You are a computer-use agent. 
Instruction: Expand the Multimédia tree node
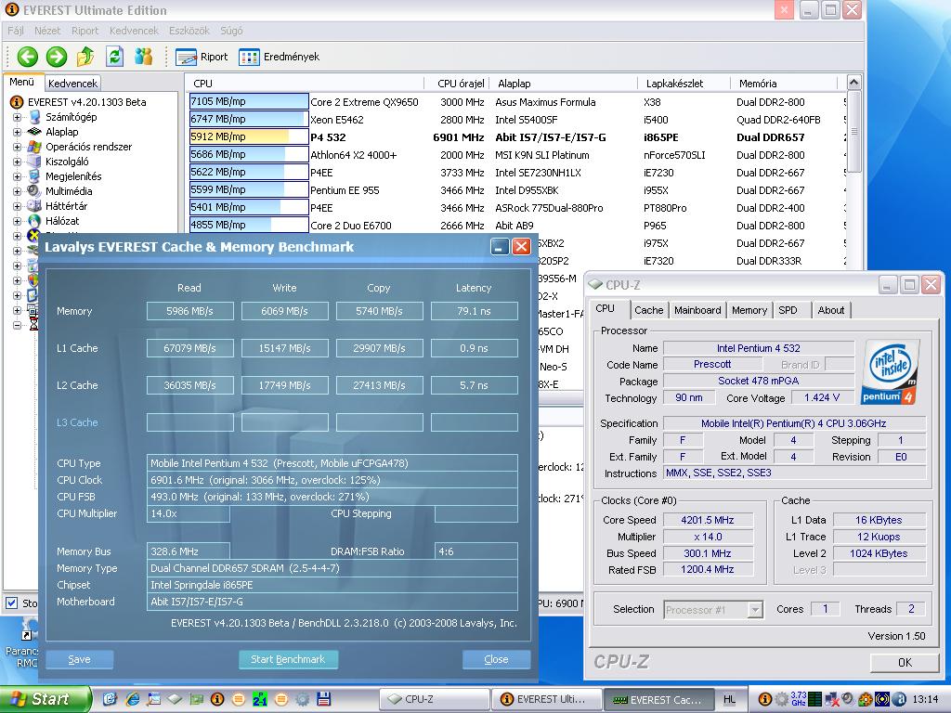[x=17, y=191]
